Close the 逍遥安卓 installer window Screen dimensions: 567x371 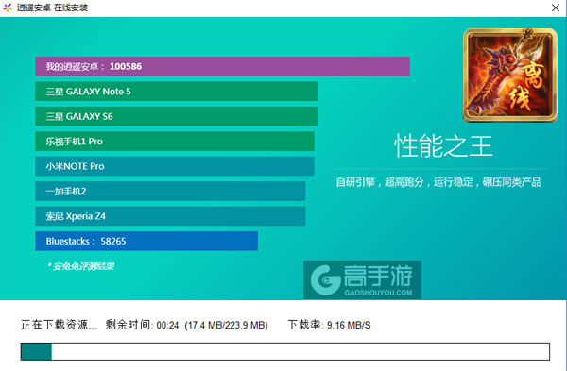coord(556,8)
